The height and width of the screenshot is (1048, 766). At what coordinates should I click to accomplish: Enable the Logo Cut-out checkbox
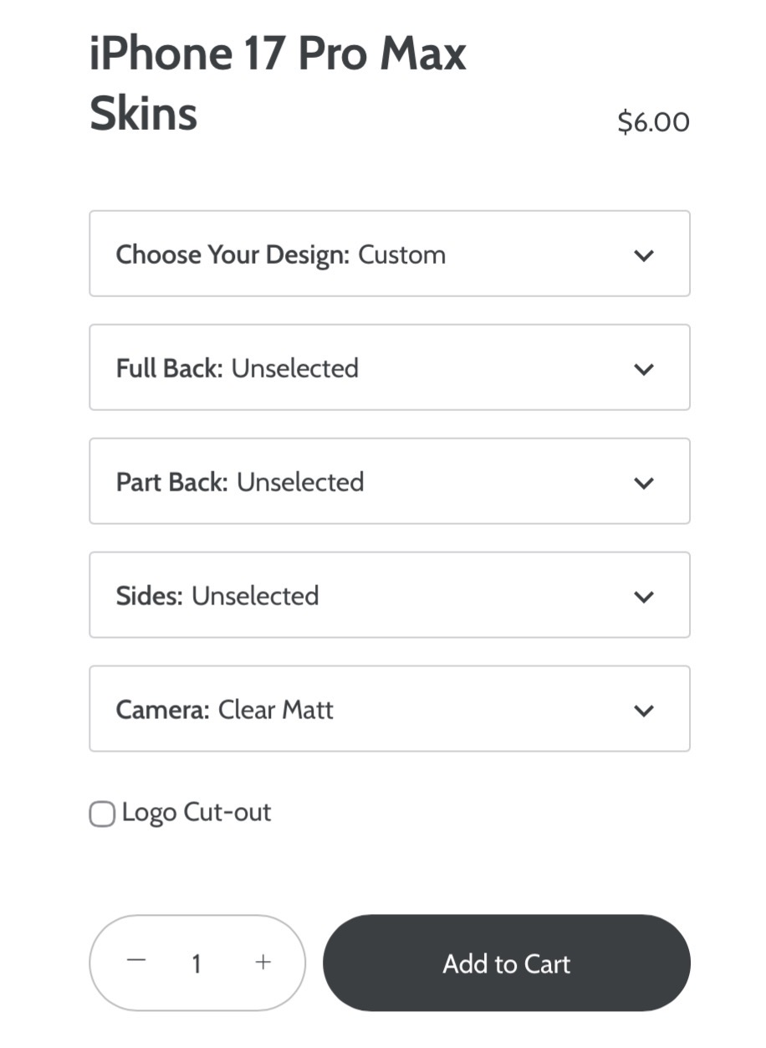pos(102,814)
